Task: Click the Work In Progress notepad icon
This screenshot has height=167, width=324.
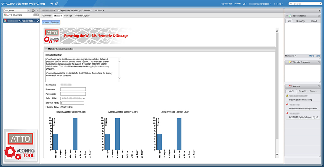Action: pyautogui.click(x=290, y=62)
